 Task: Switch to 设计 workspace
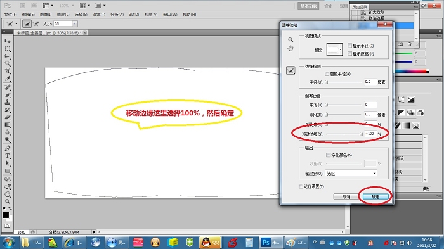328,6
